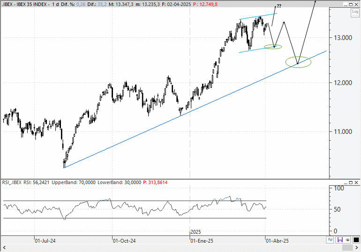
Task: Minimize the IBEX price chart pane
Action: click(x=346, y=4)
